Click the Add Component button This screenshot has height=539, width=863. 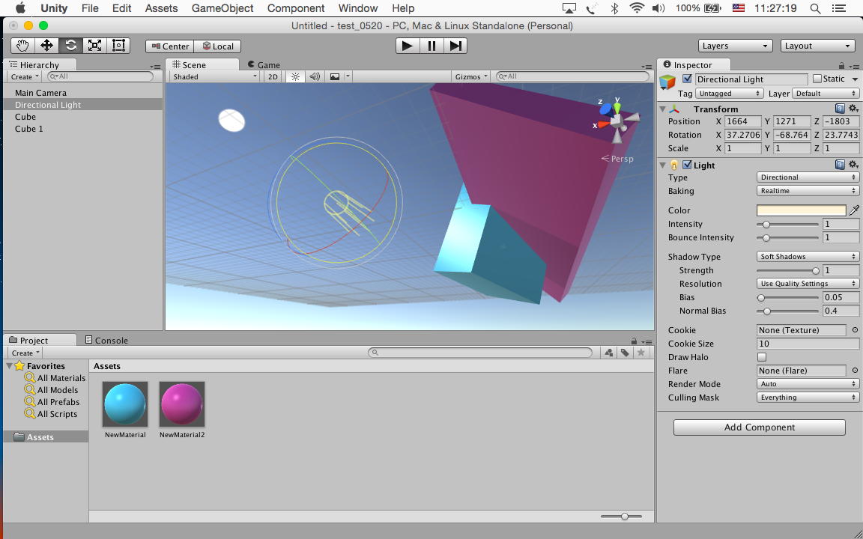759,427
